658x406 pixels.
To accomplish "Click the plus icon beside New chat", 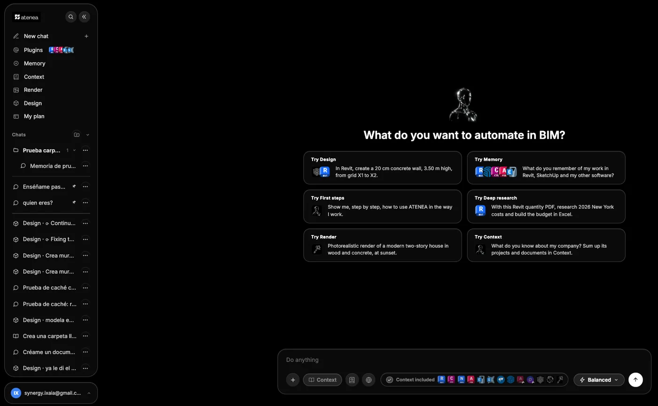I will tap(86, 36).
